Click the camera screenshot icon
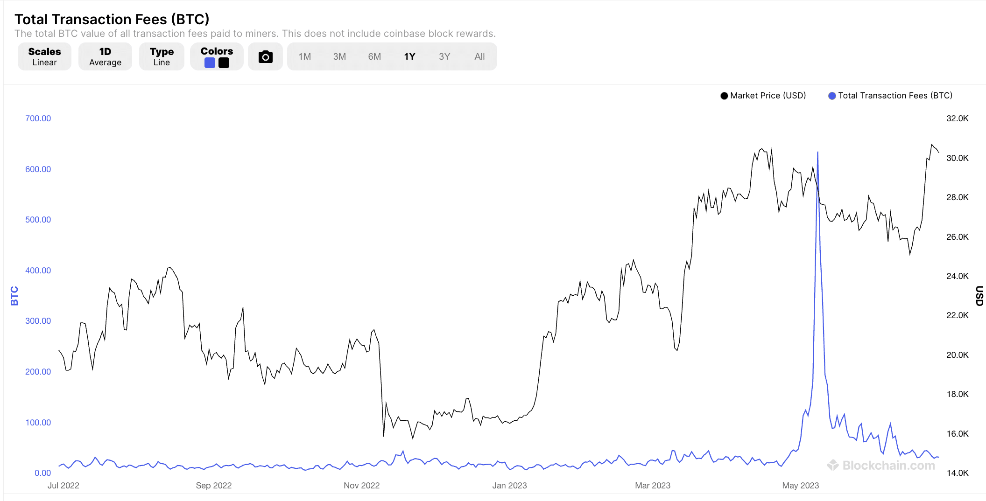986x501 pixels. 265,57
